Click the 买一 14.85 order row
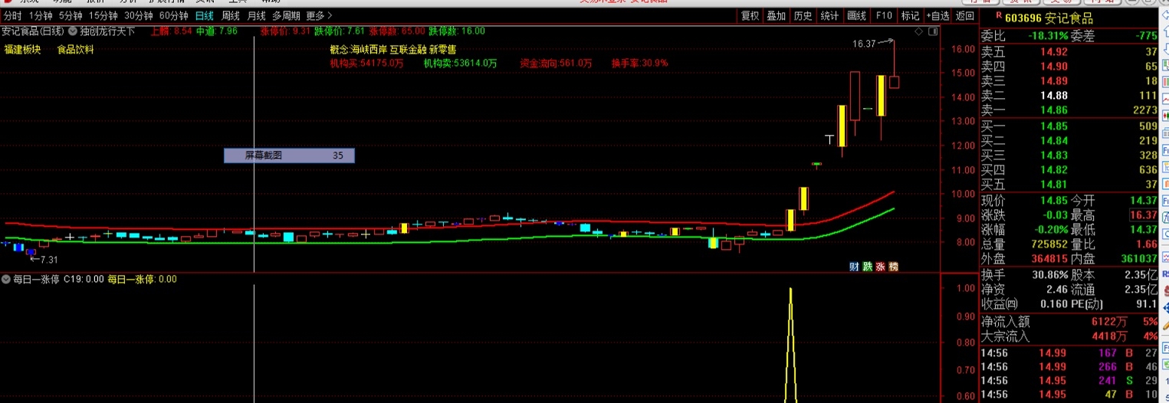Image resolution: width=1169 pixels, height=403 pixels. click(x=1069, y=126)
